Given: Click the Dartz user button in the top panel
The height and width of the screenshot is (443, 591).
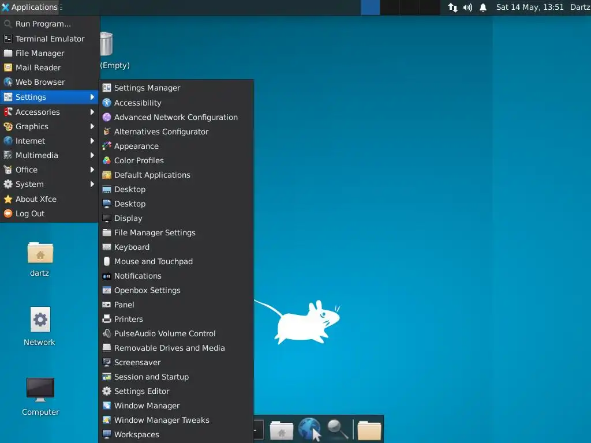Looking at the screenshot, I should click(x=580, y=7).
